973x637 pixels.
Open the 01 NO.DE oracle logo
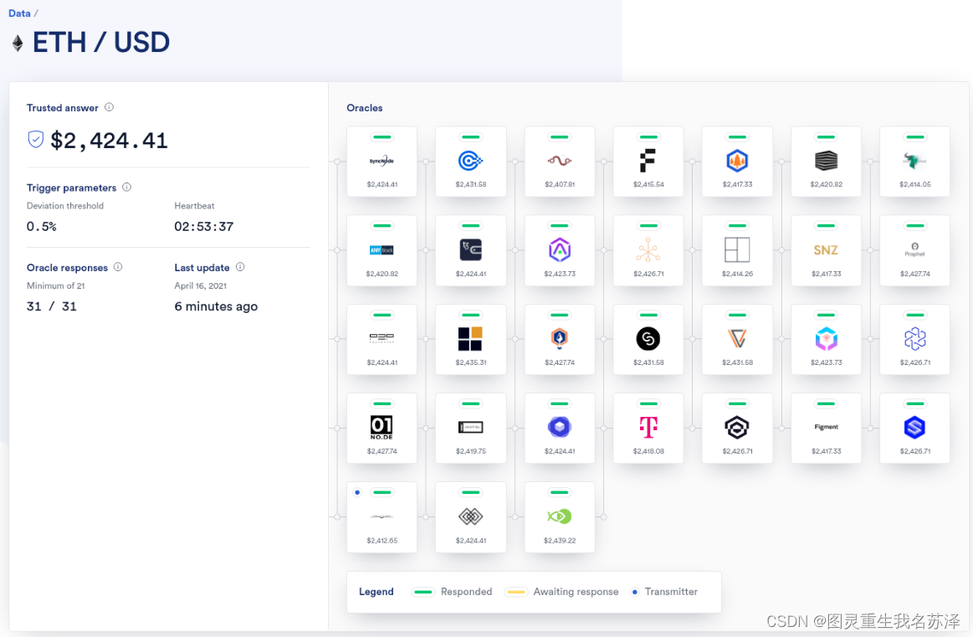coord(382,427)
